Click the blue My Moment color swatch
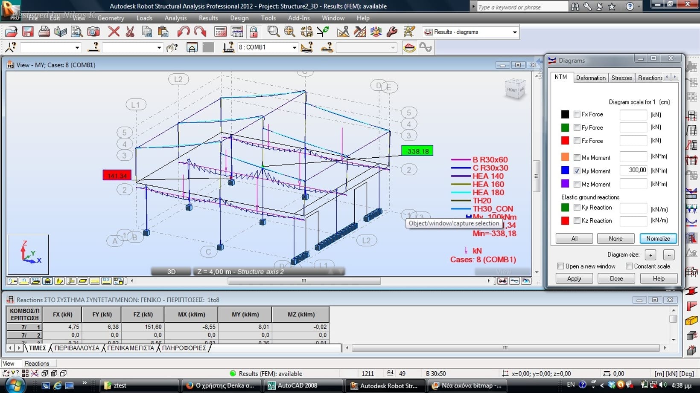Screen dimensions: 700x393 pos(565,170)
